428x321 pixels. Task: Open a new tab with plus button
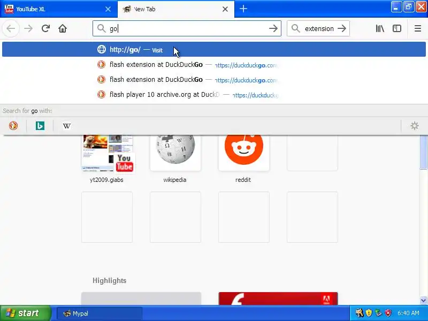click(243, 9)
